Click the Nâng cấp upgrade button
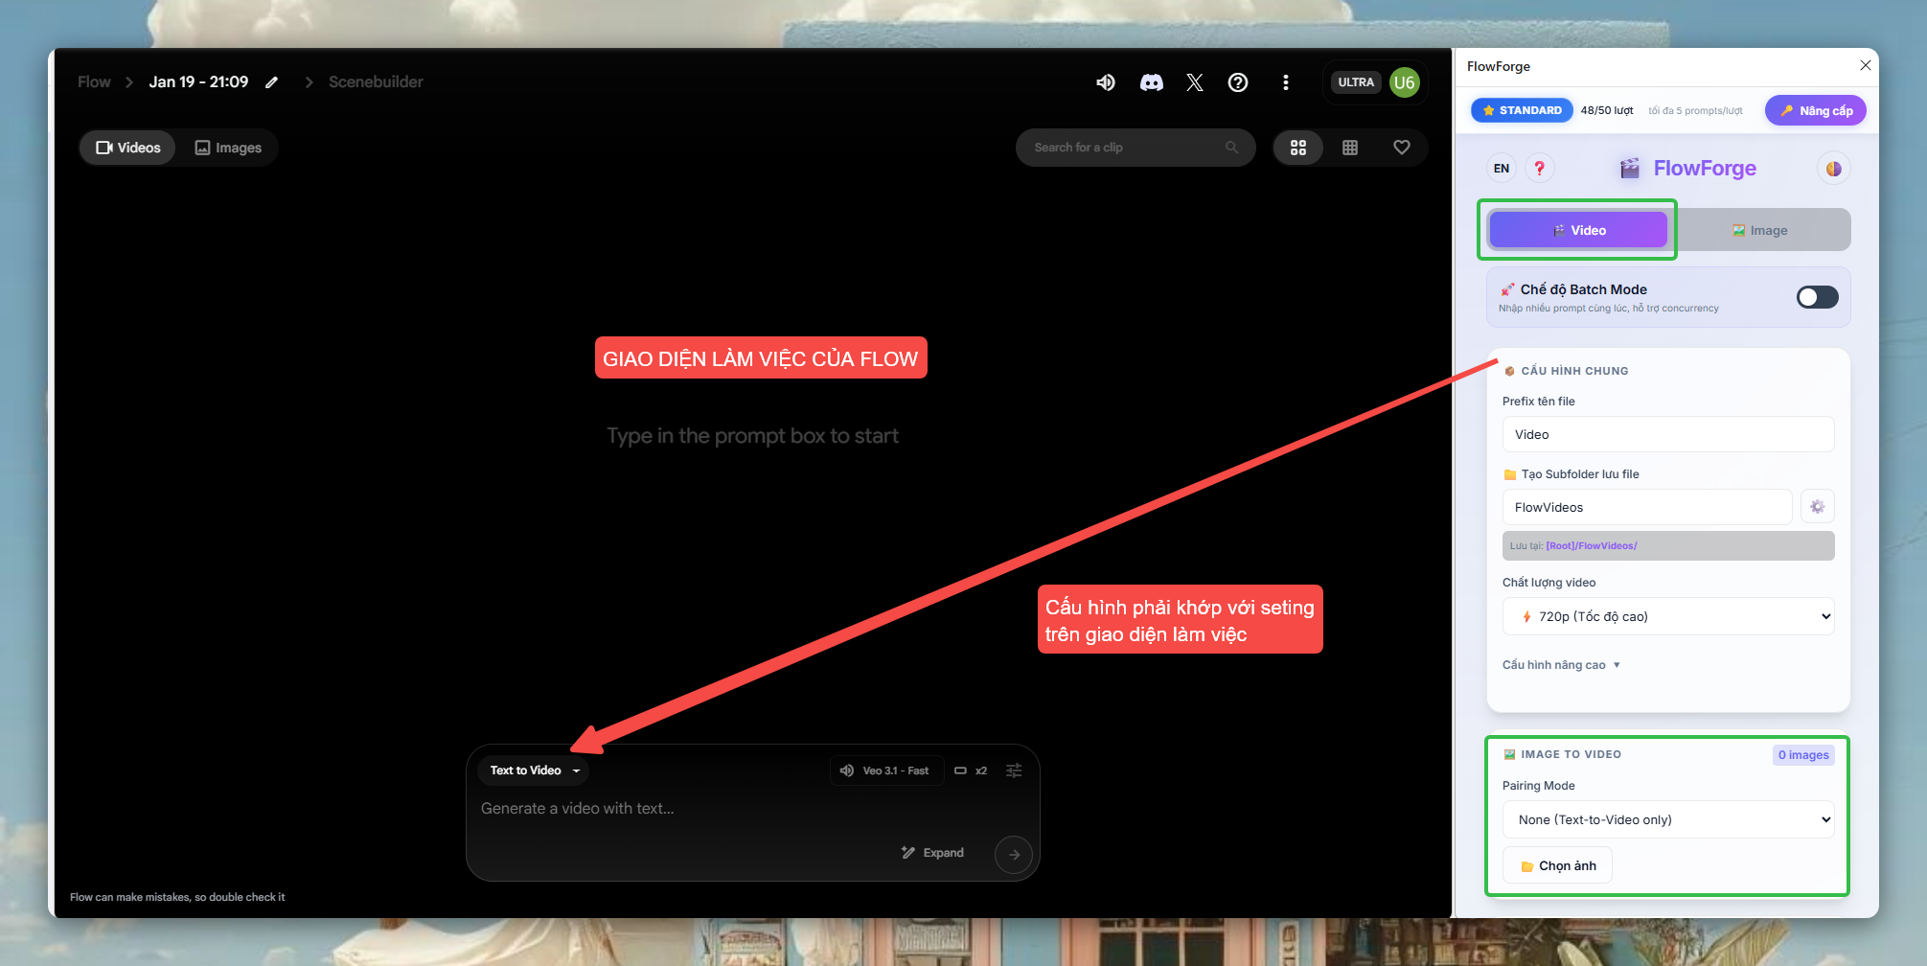The height and width of the screenshot is (966, 1927). (1815, 111)
